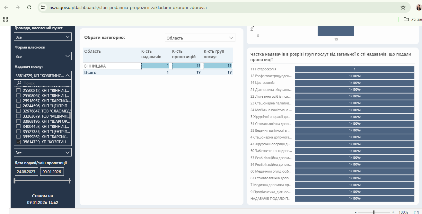Click the start date field 24.08.2023
422x214 pixels.
point(26,172)
